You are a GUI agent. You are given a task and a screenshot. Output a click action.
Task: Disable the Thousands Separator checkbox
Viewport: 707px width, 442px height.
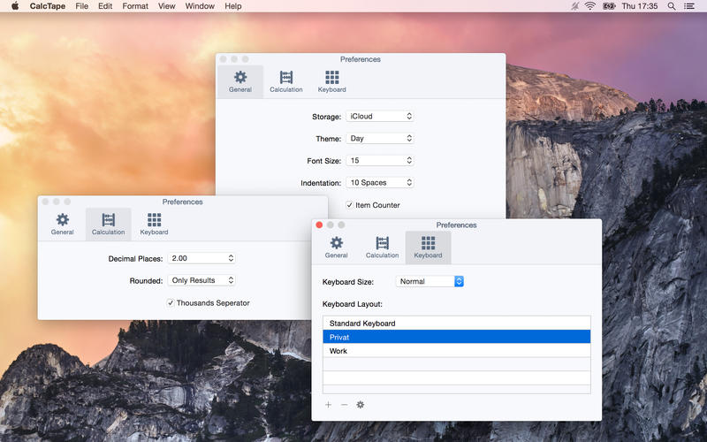171,303
